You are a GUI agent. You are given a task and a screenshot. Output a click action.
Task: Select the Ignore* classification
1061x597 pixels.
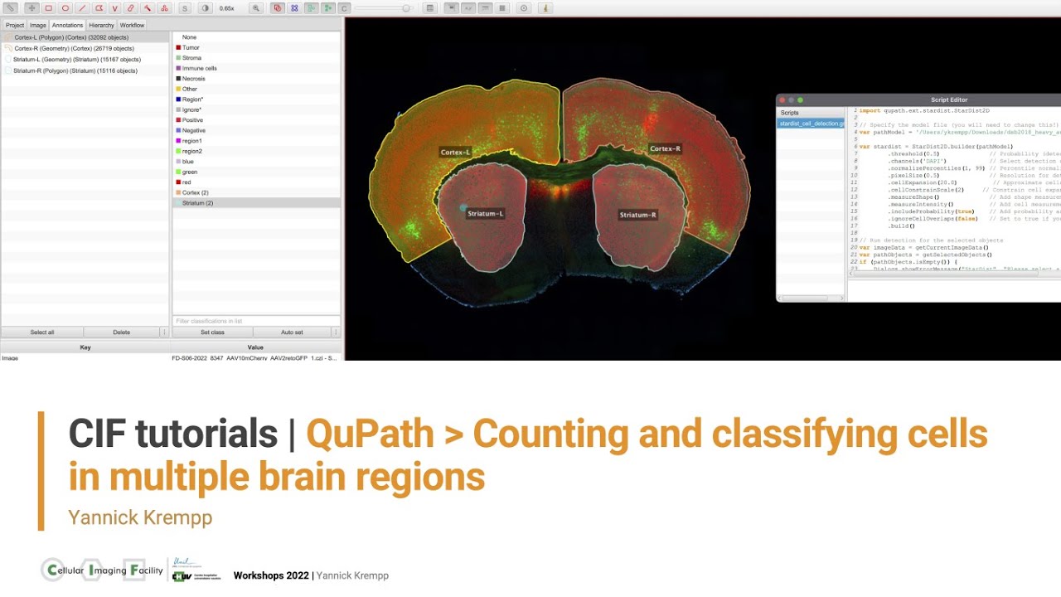click(256, 109)
